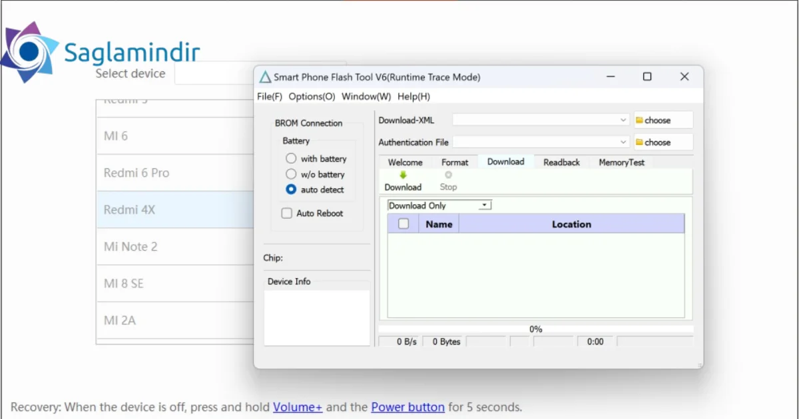Select MI 2A in device list
This screenshot has width=799, height=419.
(x=175, y=321)
